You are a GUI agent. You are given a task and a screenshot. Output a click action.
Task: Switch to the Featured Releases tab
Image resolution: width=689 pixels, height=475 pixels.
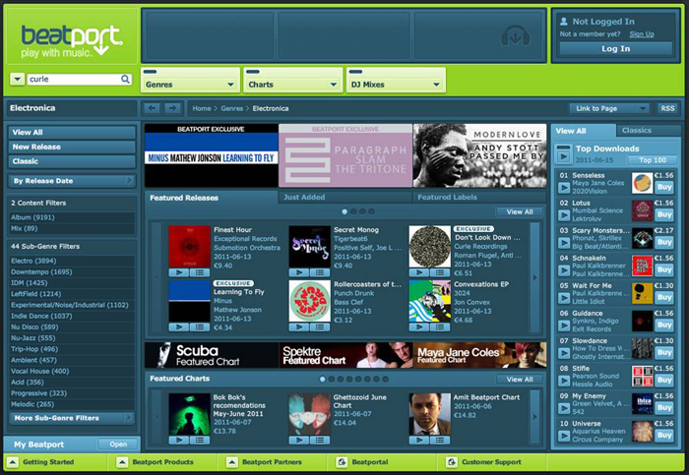click(212, 198)
